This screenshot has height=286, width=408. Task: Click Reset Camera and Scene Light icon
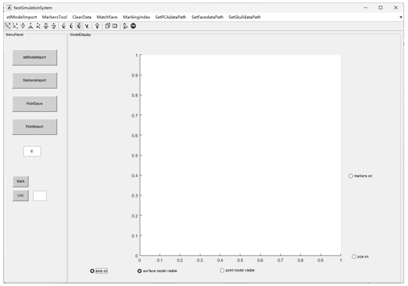(x=126, y=26)
